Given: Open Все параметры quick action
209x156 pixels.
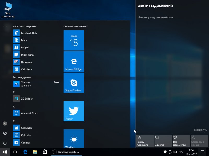Looking at the screenshot, I should tap(181, 141).
